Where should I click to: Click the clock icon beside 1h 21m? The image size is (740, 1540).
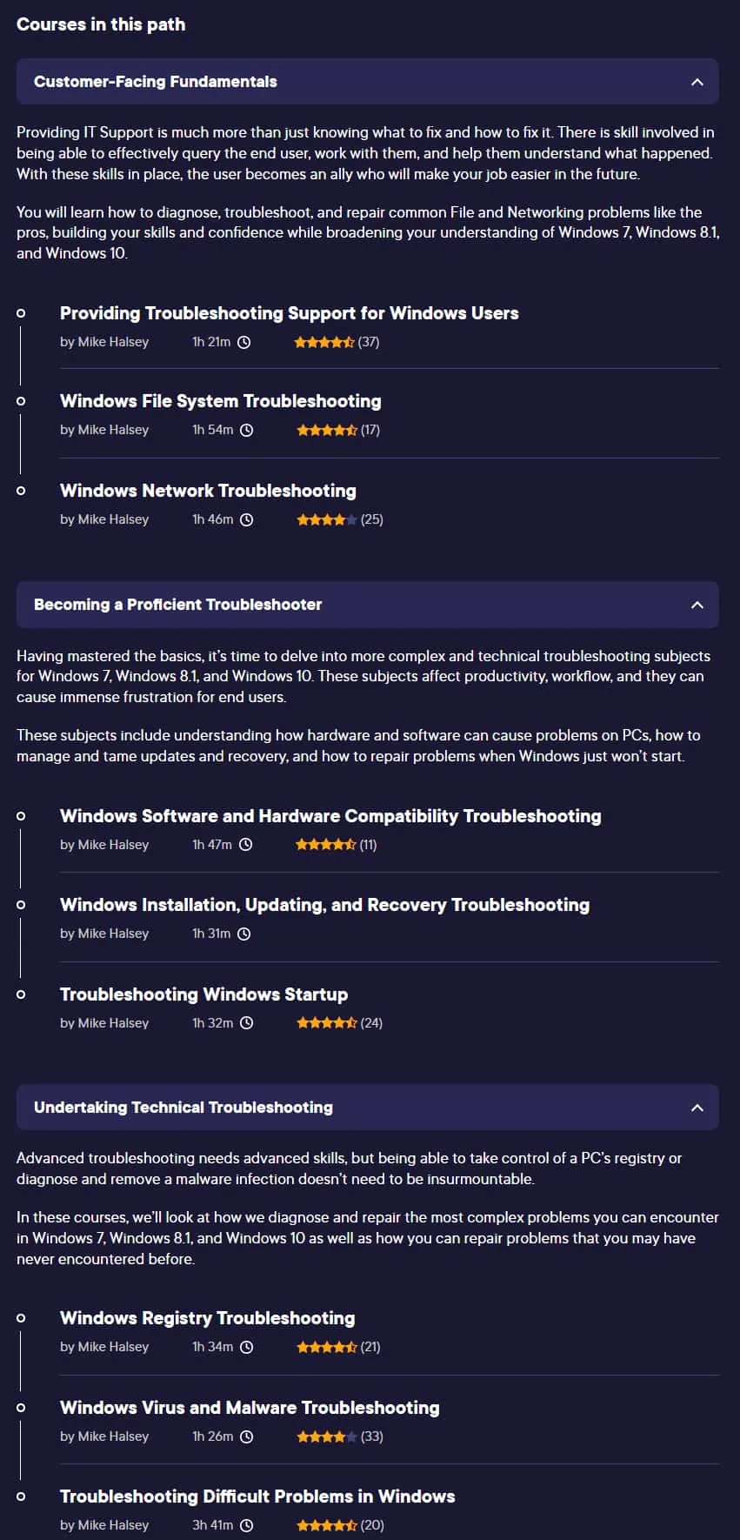tap(244, 342)
